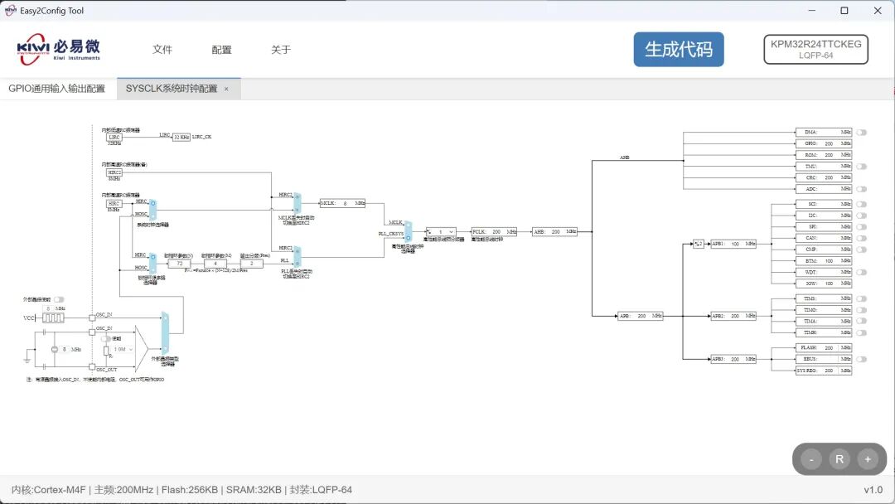Click the PLL parameter N field showing 72
895x504 pixels.
(179, 263)
